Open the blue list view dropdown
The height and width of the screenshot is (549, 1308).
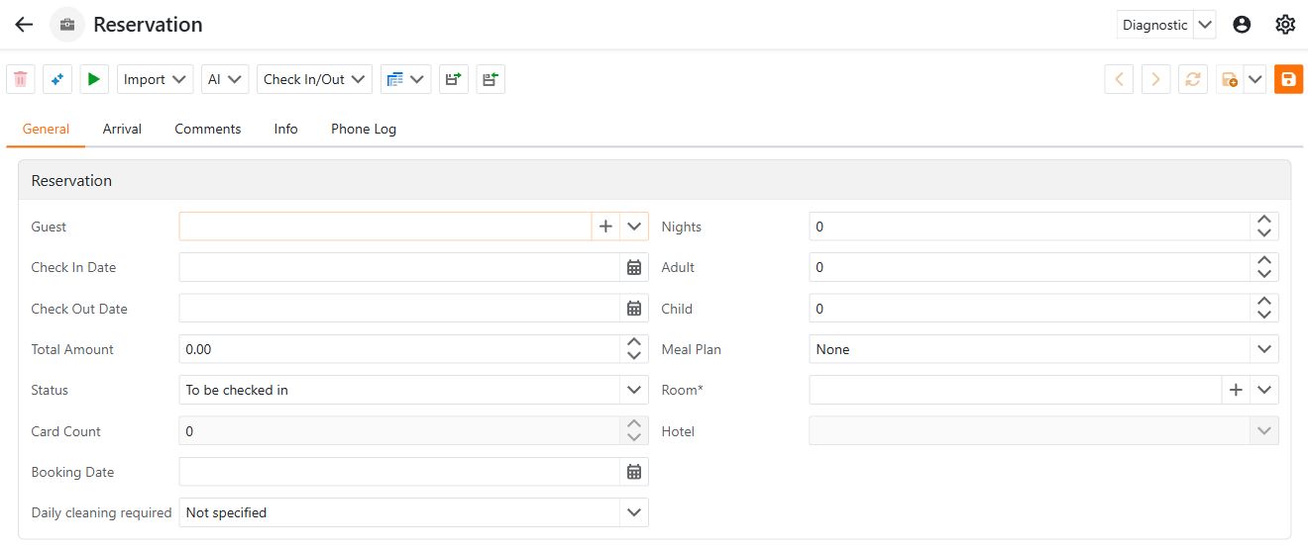click(405, 79)
